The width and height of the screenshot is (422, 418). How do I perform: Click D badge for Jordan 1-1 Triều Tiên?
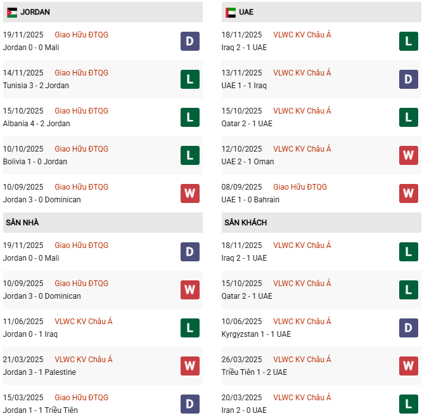click(x=190, y=404)
